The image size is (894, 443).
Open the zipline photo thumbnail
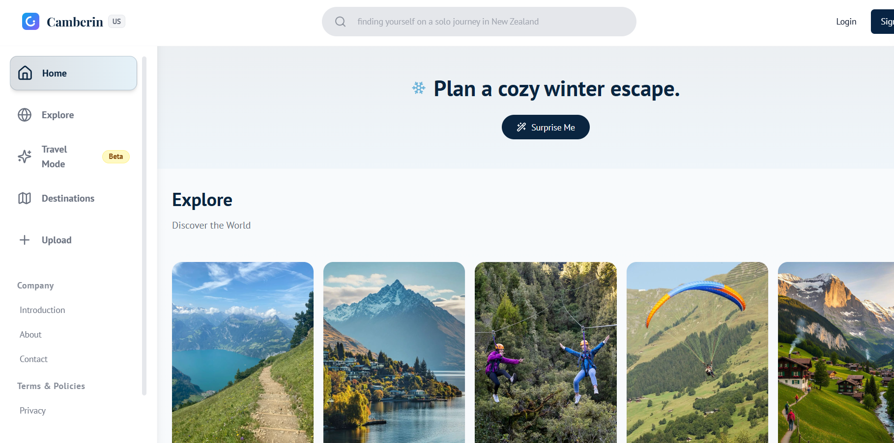546,352
